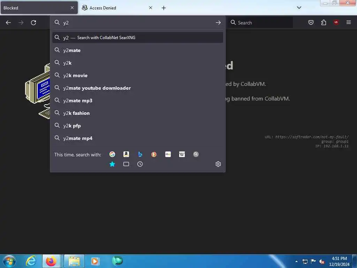357x268 pixels.
Task: Click the Firefox taskbar icon
Action: coord(51,261)
